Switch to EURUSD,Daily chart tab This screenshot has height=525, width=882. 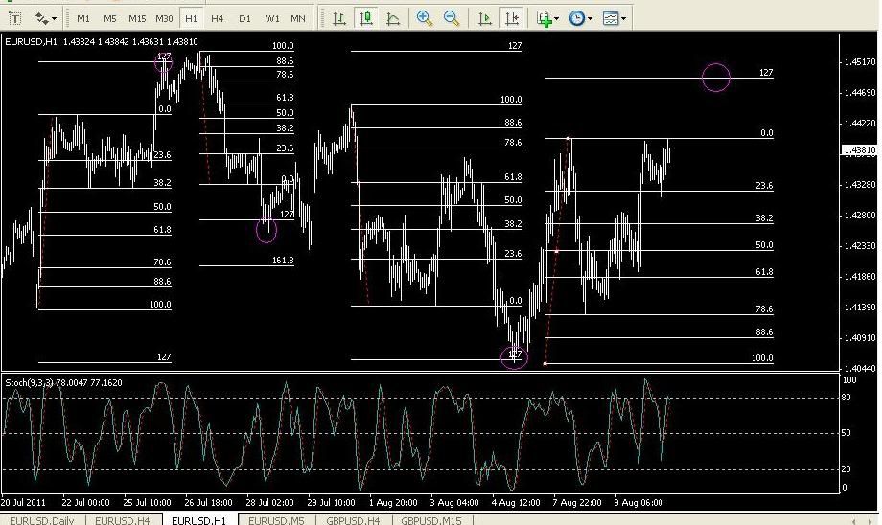(41, 519)
